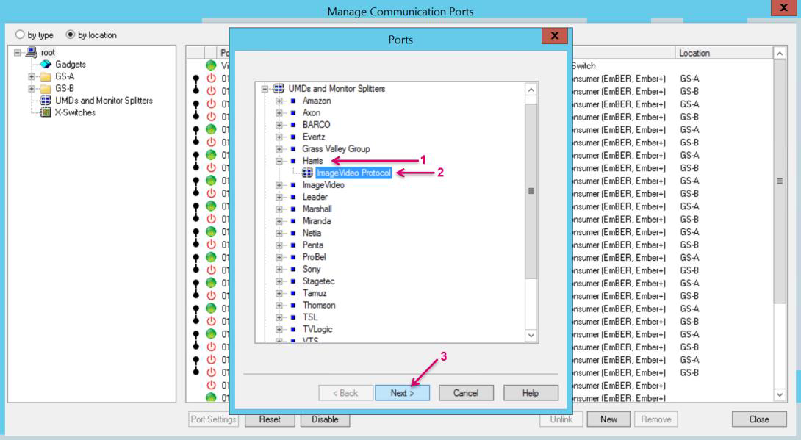This screenshot has height=440, width=801.
Task: Expand the Amazon tree node
Action: 280,101
